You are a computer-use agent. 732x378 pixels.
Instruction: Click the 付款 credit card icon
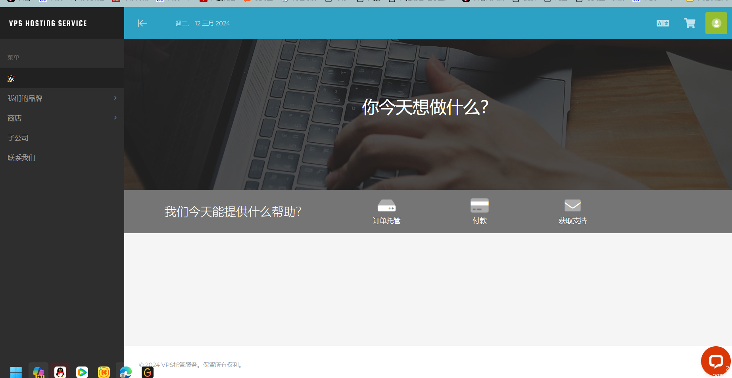point(479,205)
